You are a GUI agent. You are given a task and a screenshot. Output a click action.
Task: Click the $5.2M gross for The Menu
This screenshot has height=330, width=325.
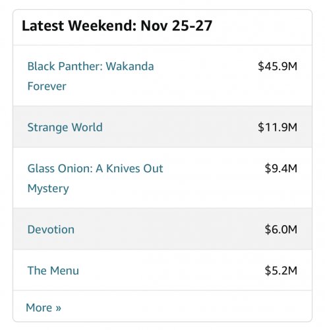click(281, 271)
